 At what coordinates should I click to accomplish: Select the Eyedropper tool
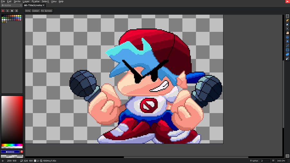[287, 29]
